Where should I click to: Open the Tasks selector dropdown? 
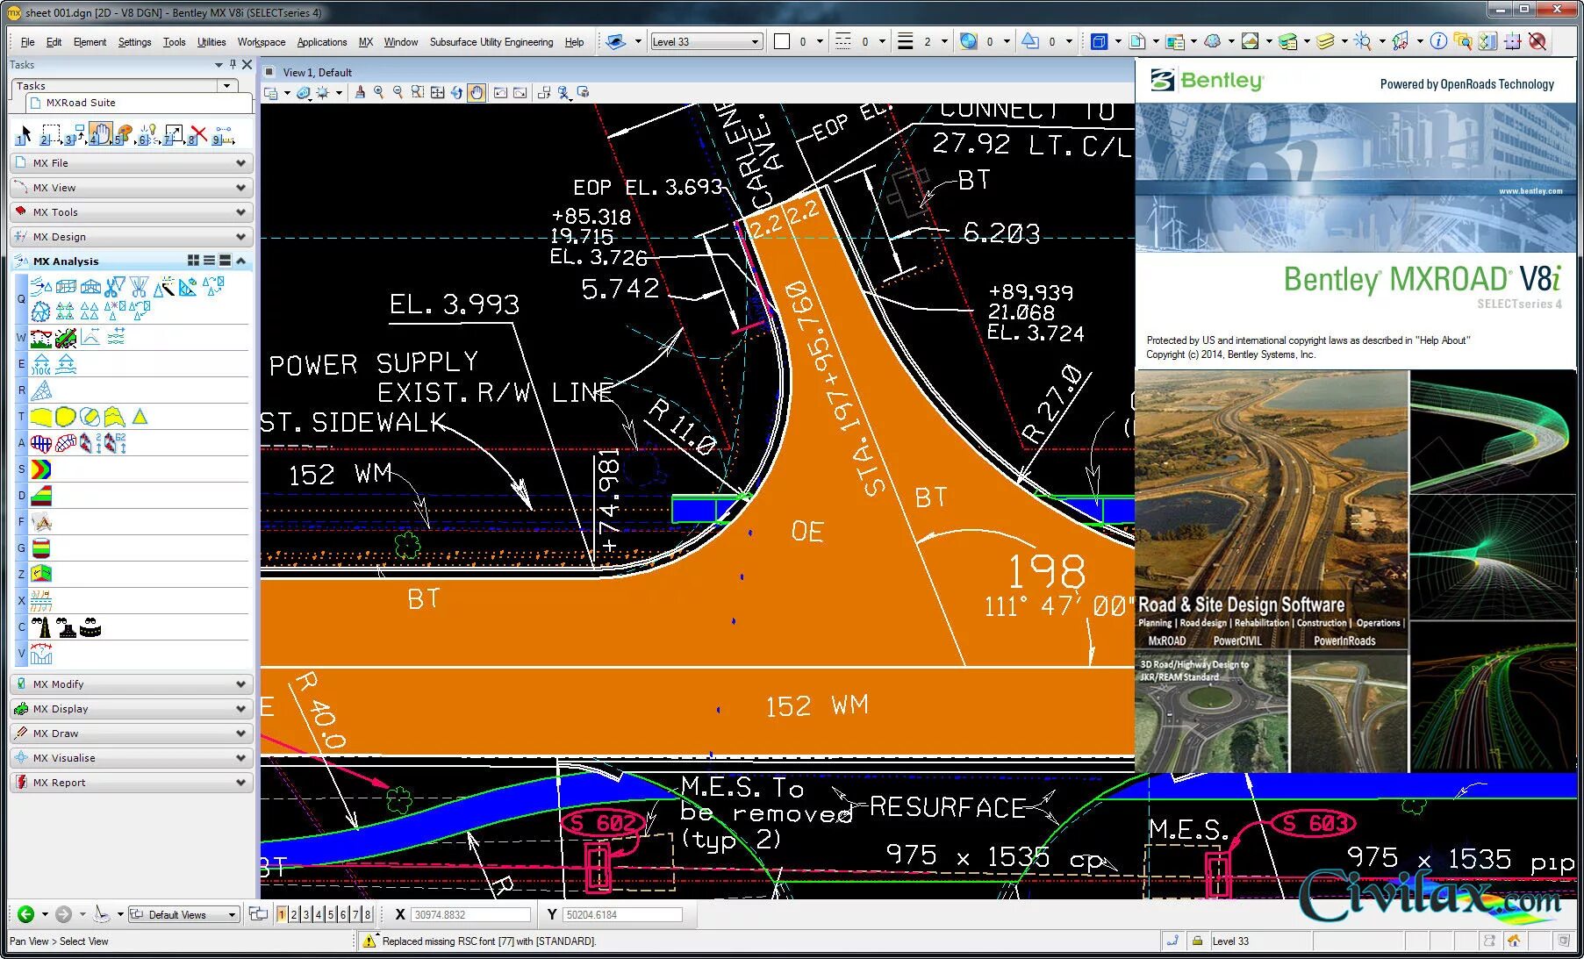(x=227, y=85)
